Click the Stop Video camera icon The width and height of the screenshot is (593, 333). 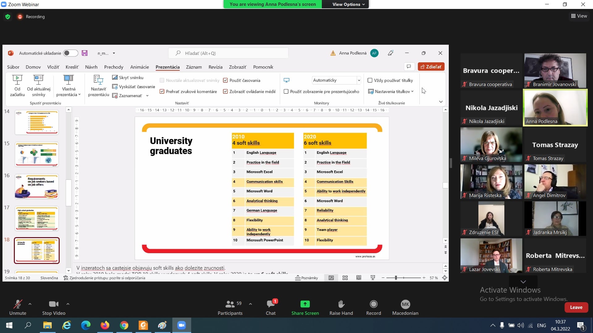tap(53, 304)
